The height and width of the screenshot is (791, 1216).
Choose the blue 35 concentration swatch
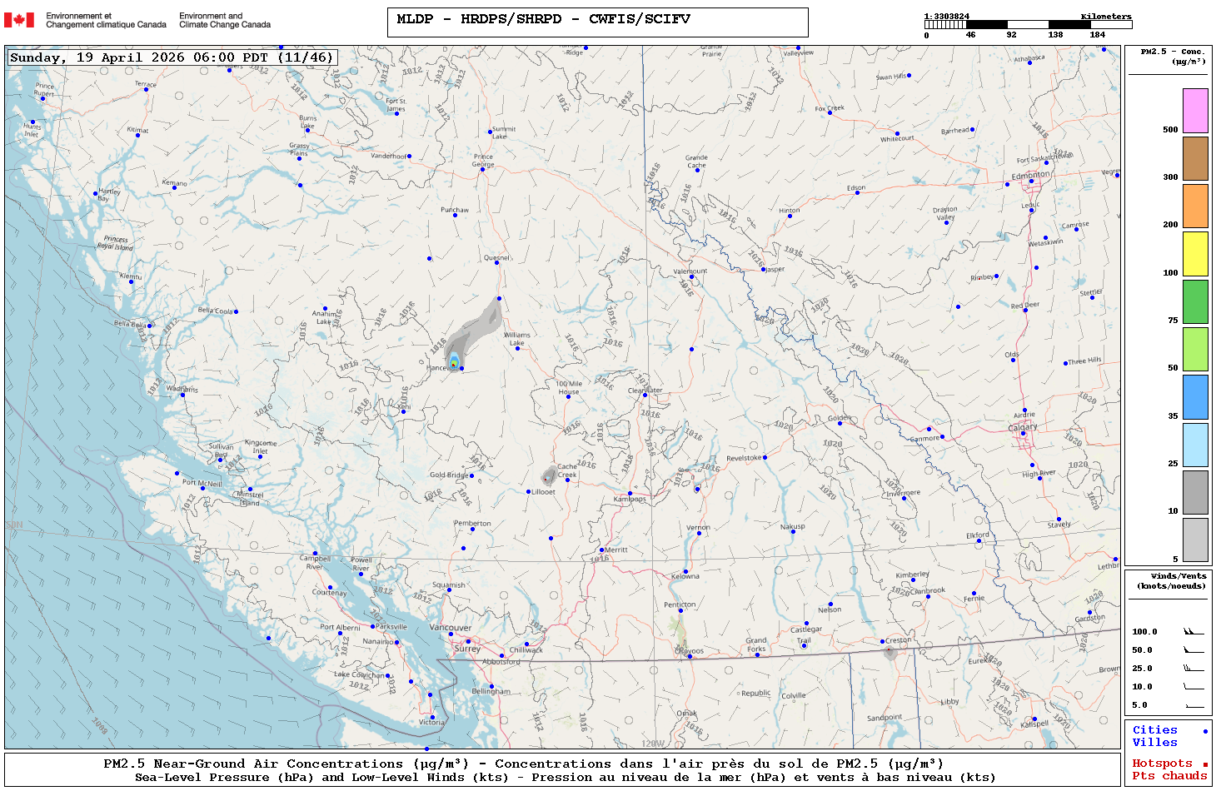pos(1195,397)
